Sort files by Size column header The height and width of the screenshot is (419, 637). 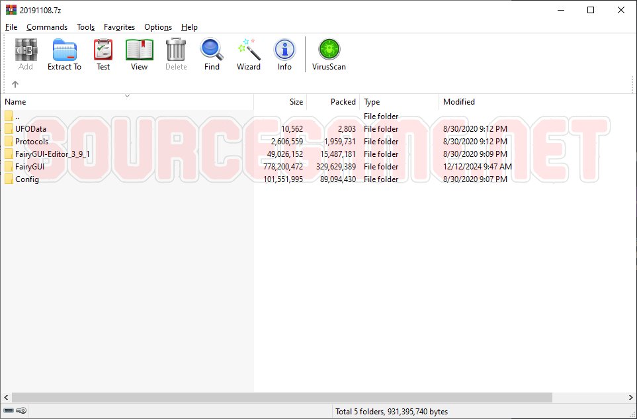[x=280, y=102]
